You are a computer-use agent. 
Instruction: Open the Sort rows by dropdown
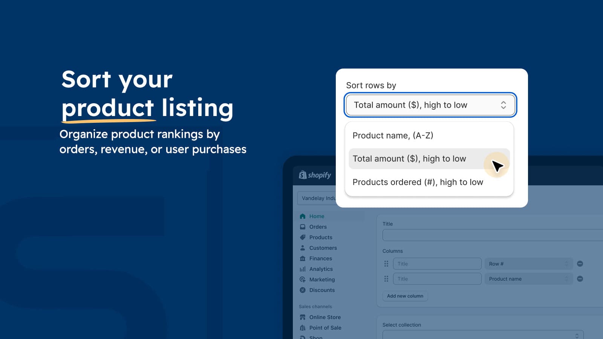coord(430,105)
